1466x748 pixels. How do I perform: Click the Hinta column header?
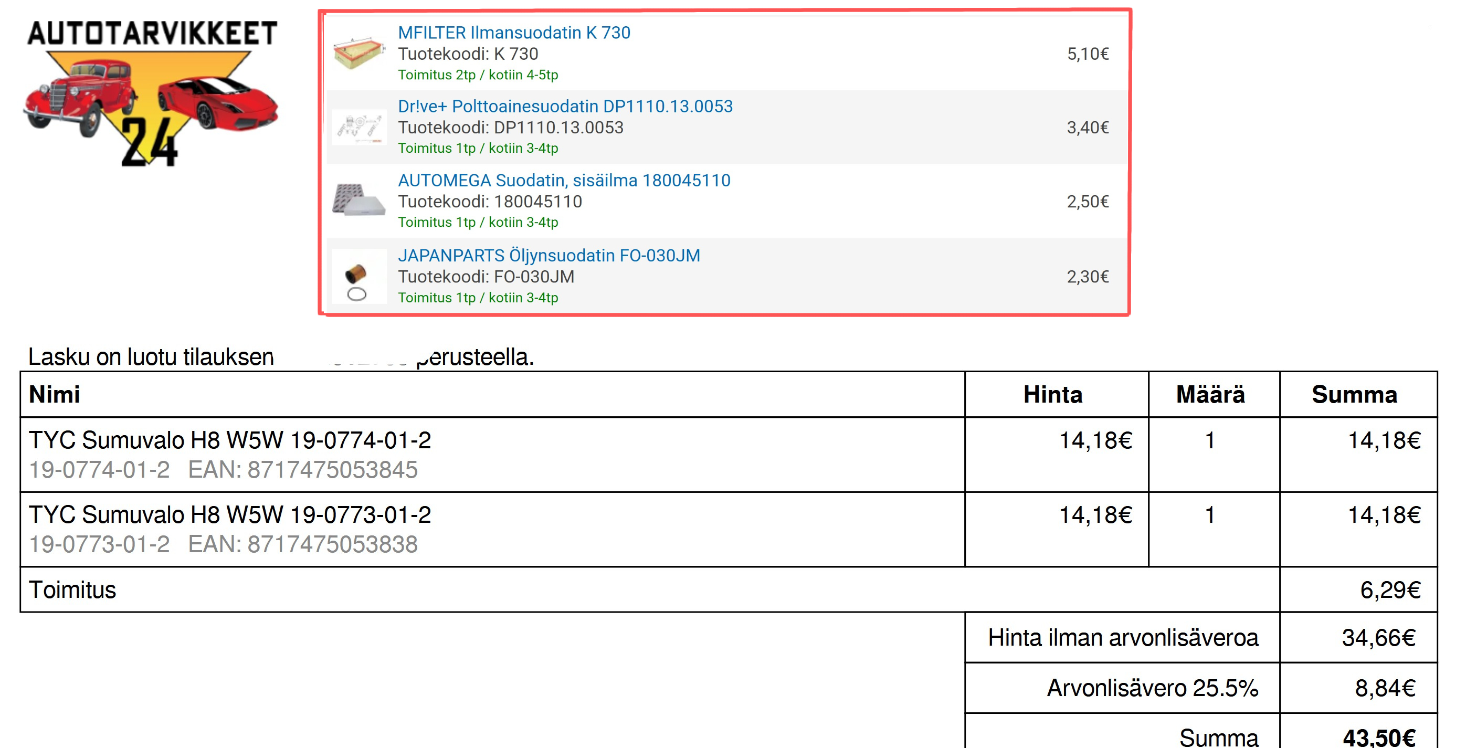[1052, 395]
